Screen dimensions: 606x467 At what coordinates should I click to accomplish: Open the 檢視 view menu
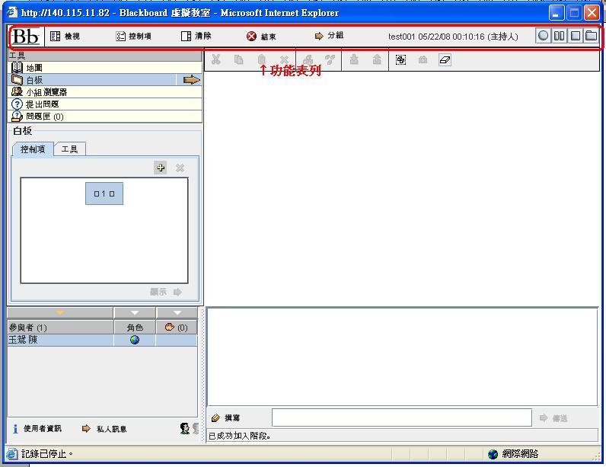[x=65, y=37]
